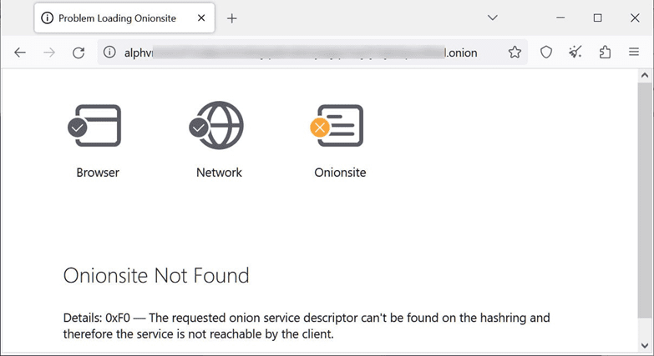Screen dimensions: 654x356
Task: Open the Extensions puzzle icon
Action: coord(605,53)
